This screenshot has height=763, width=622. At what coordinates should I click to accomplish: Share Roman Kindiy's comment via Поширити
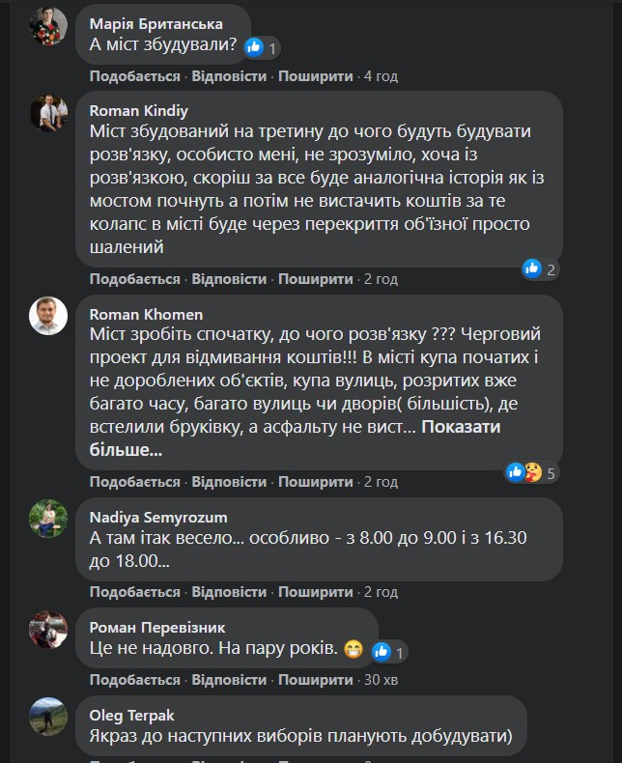(x=315, y=279)
